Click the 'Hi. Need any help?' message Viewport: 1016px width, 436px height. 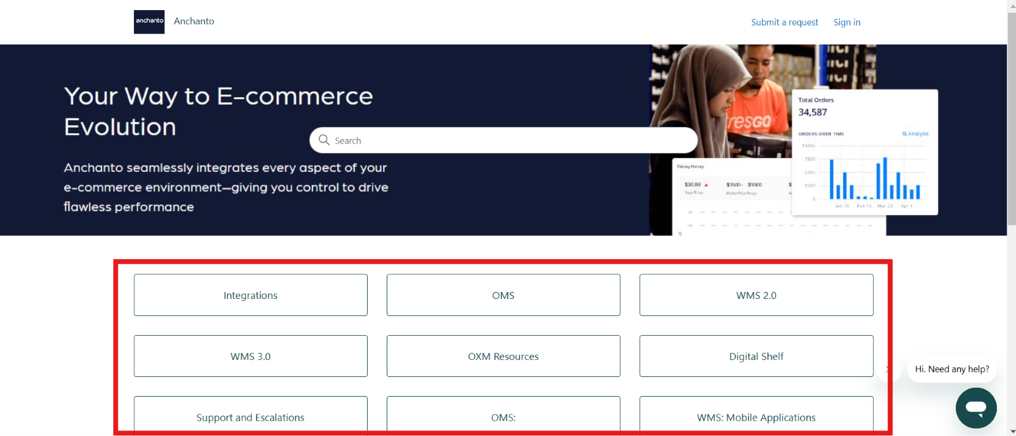pos(952,369)
